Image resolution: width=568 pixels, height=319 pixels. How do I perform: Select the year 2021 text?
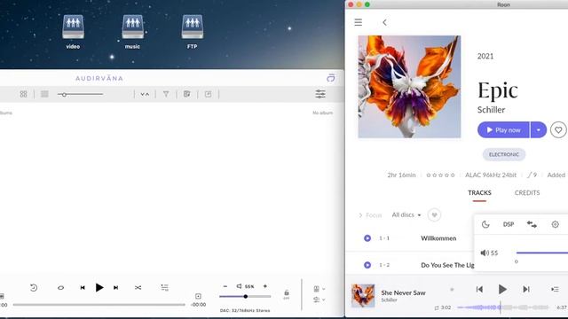pos(485,56)
